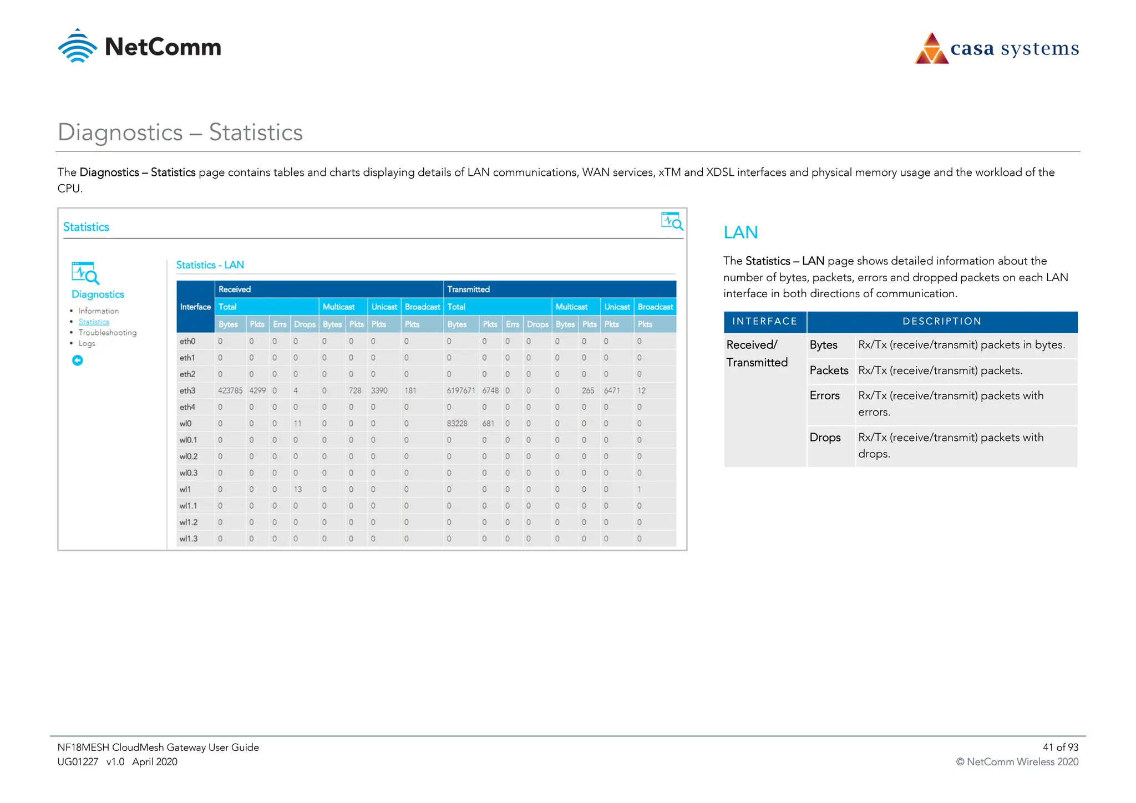
Task: Click the Casa Systems triangle logo
Action: click(x=932, y=49)
